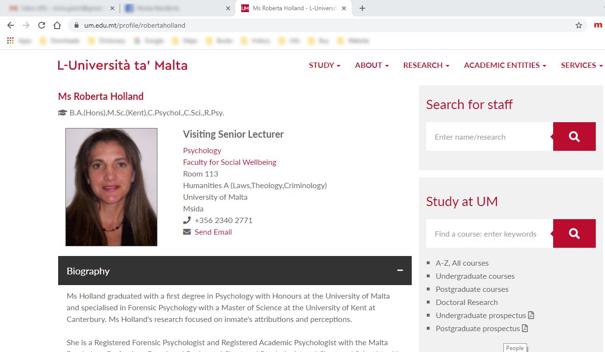Click the qualifications line B.A.(Hons),M.Sc.(Kent)
This screenshot has width=605, height=352.
(x=147, y=113)
